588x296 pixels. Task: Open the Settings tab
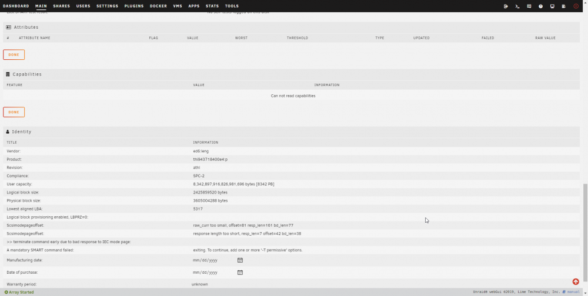tap(107, 6)
